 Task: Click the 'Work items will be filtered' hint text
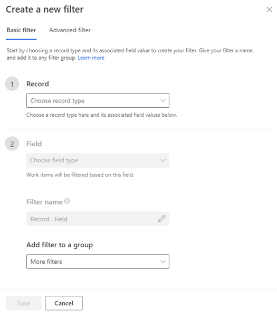click(80, 175)
